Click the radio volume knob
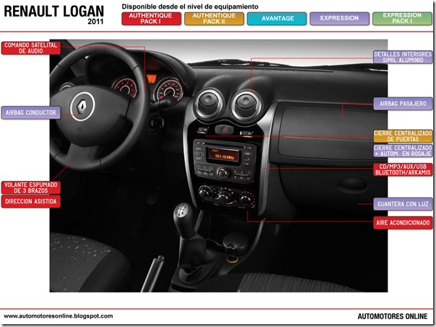Image resolution: width=436 pixels, height=327 pixels. coord(222,174)
